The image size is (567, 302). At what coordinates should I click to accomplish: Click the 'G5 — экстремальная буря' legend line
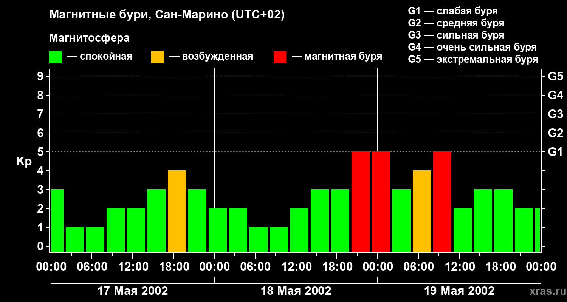click(473, 59)
